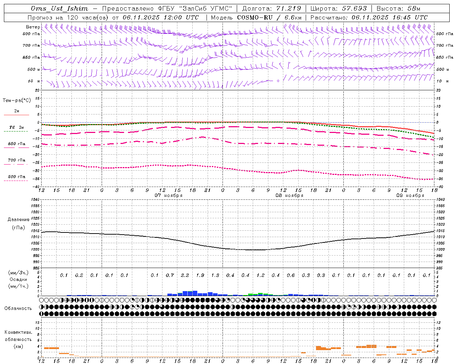Click the 1.2 precipitation value
The height and width of the screenshot is (364, 455).
pyautogui.click(x=261, y=275)
